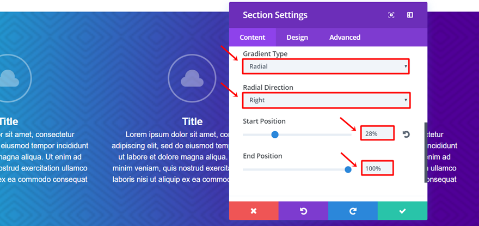Image resolution: width=479 pixels, height=226 pixels.
Task: Open the Advanced tab
Action: [x=345, y=38]
